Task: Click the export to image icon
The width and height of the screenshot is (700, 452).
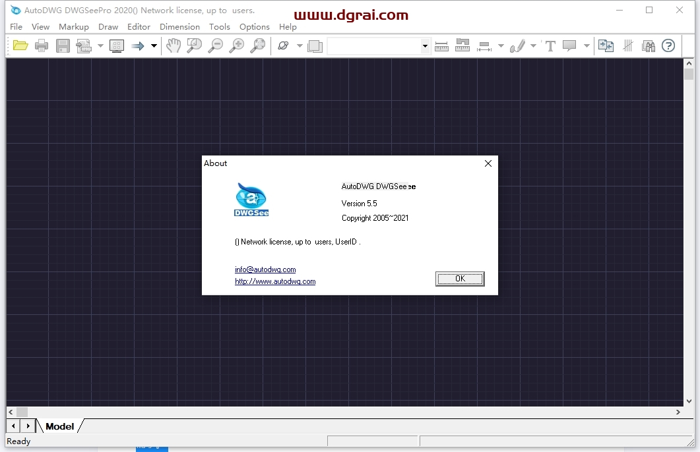Action: 84,45
